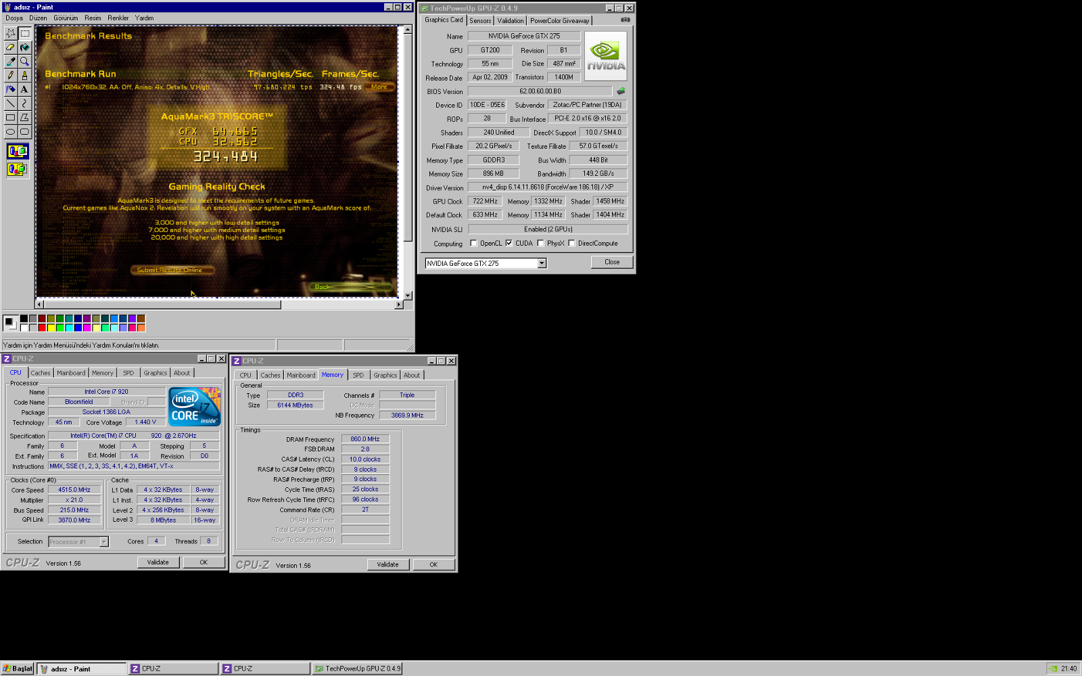Click the BIOS Version field 62.00.60.00.B0

point(540,91)
